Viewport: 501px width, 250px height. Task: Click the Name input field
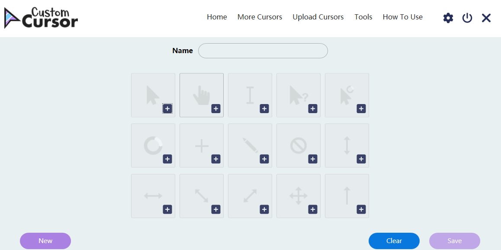[263, 51]
